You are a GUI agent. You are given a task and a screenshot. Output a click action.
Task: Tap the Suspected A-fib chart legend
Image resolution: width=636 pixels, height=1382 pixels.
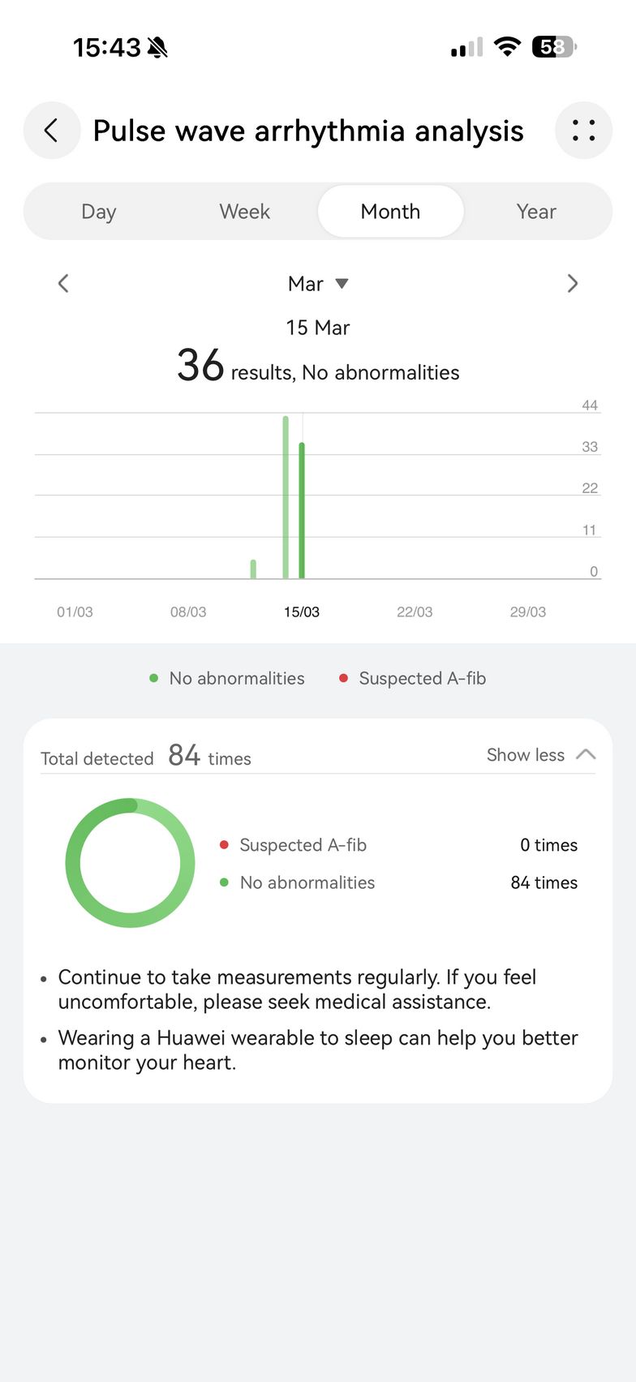[x=413, y=678]
